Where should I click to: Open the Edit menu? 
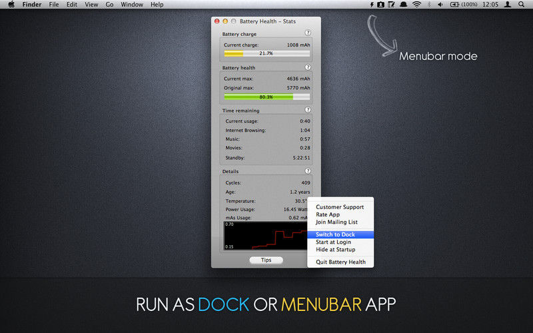[72, 5]
